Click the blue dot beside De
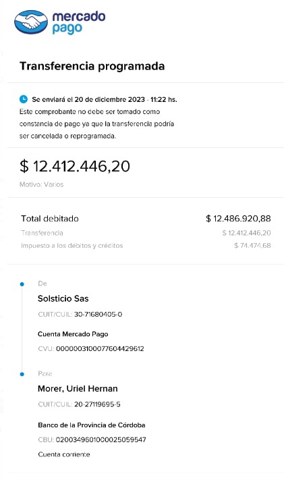 22,284
